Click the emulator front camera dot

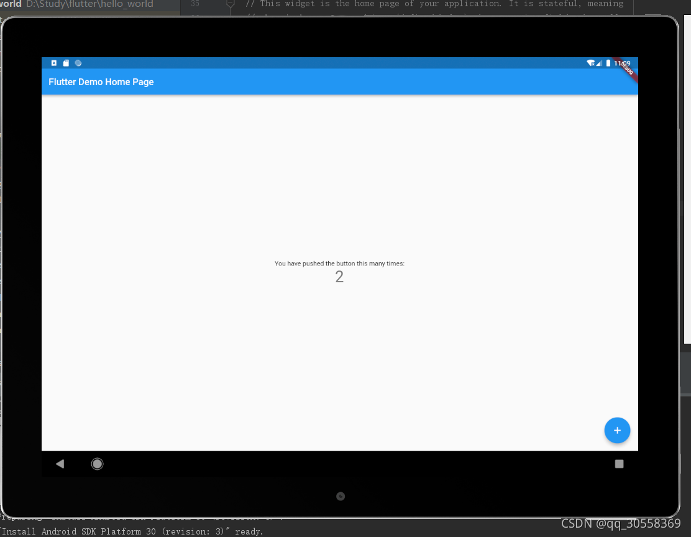pos(341,497)
